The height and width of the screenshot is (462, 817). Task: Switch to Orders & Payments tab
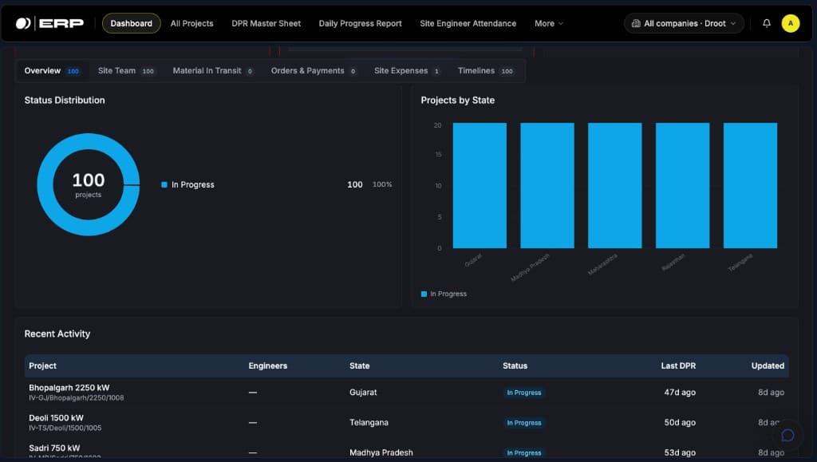[314, 71]
